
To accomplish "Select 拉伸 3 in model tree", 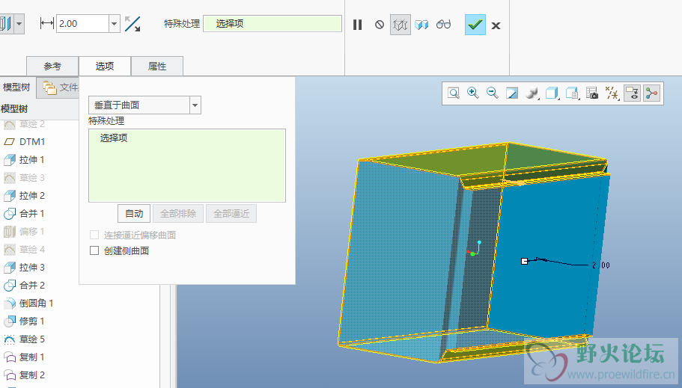I will (x=25, y=267).
